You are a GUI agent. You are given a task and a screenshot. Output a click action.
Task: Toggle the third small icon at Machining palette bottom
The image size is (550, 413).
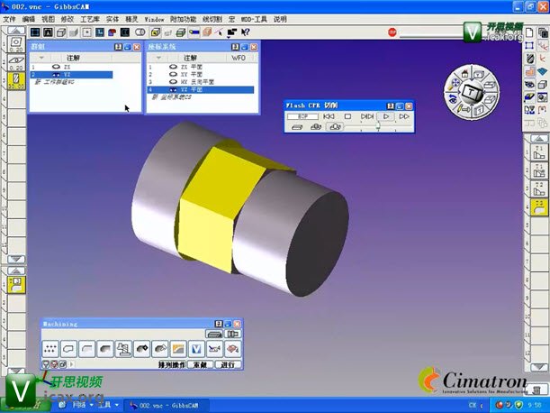[x=62, y=364]
